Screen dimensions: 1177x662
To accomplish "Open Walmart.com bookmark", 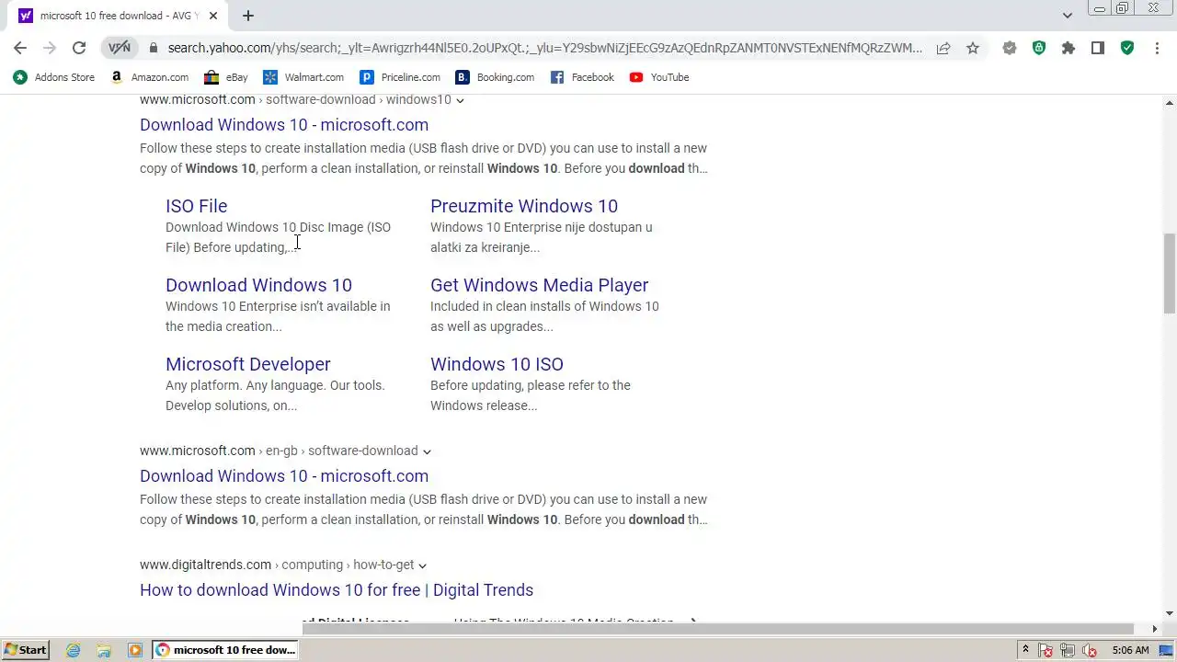I will point(303,77).
